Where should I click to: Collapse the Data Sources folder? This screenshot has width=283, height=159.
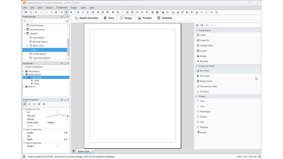click(x=23, y=74)
